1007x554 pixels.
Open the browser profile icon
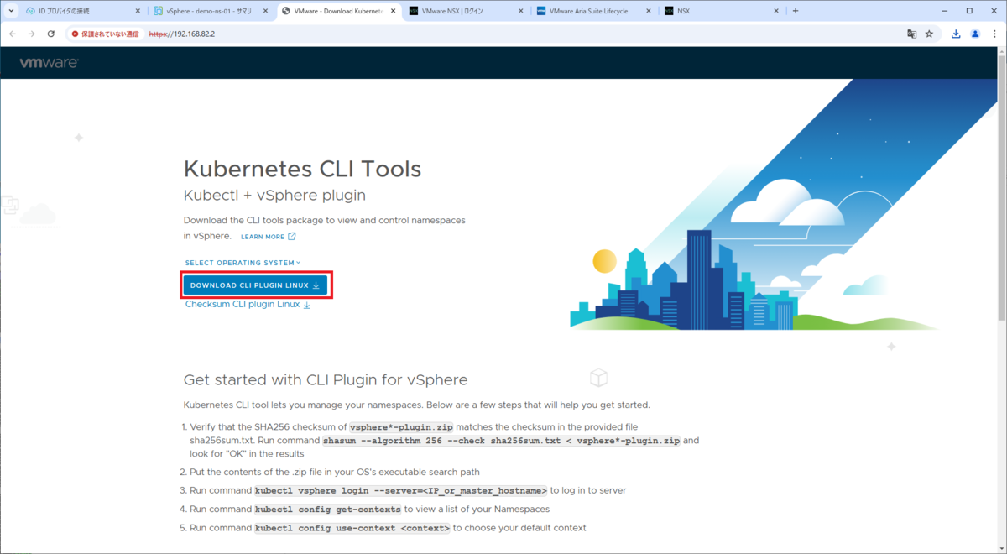975,34
